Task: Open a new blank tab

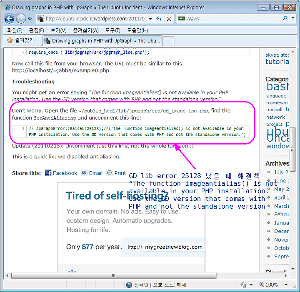Action: click(x=168, y=41)
